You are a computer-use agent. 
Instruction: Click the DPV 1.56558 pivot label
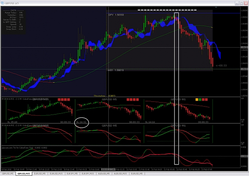(116, 15)
